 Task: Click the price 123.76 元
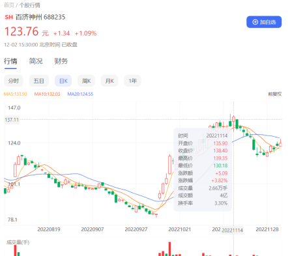[x=27, y=32]
